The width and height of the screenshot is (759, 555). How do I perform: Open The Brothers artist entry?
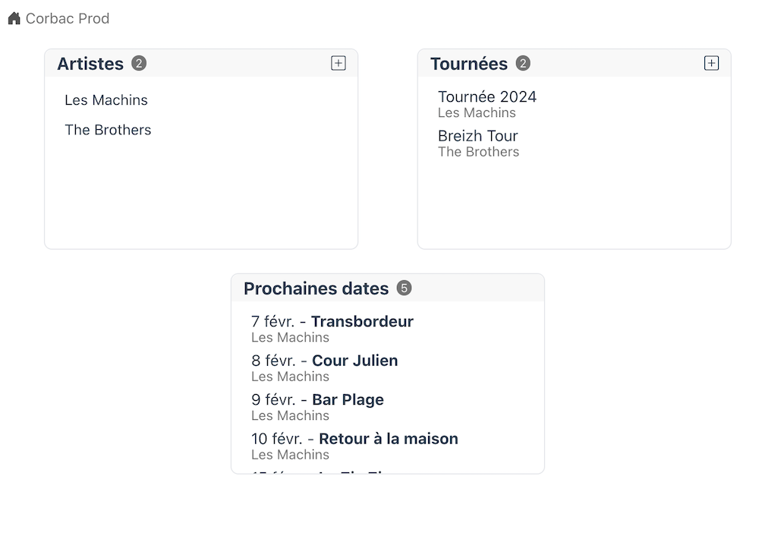coord(108,130)
